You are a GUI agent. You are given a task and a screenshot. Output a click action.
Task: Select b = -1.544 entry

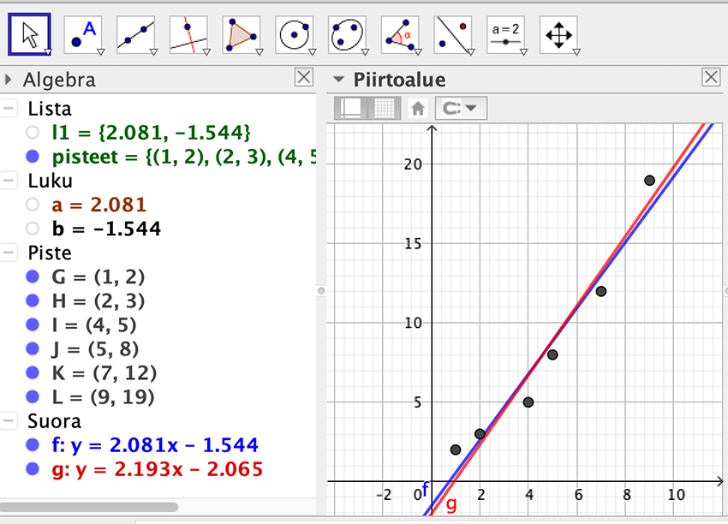click(x=106, y=229)
